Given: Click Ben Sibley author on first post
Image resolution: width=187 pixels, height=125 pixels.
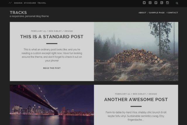Looking at the screenshot, I should coord(55,31).
